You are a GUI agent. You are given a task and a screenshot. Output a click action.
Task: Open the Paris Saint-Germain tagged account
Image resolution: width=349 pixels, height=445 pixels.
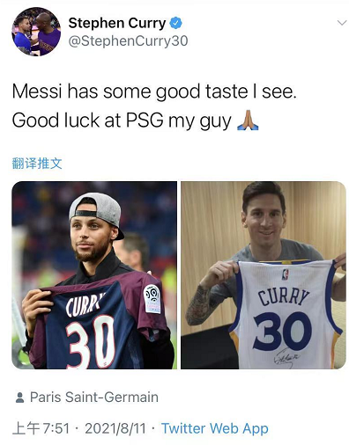click(x=94, y=398)
